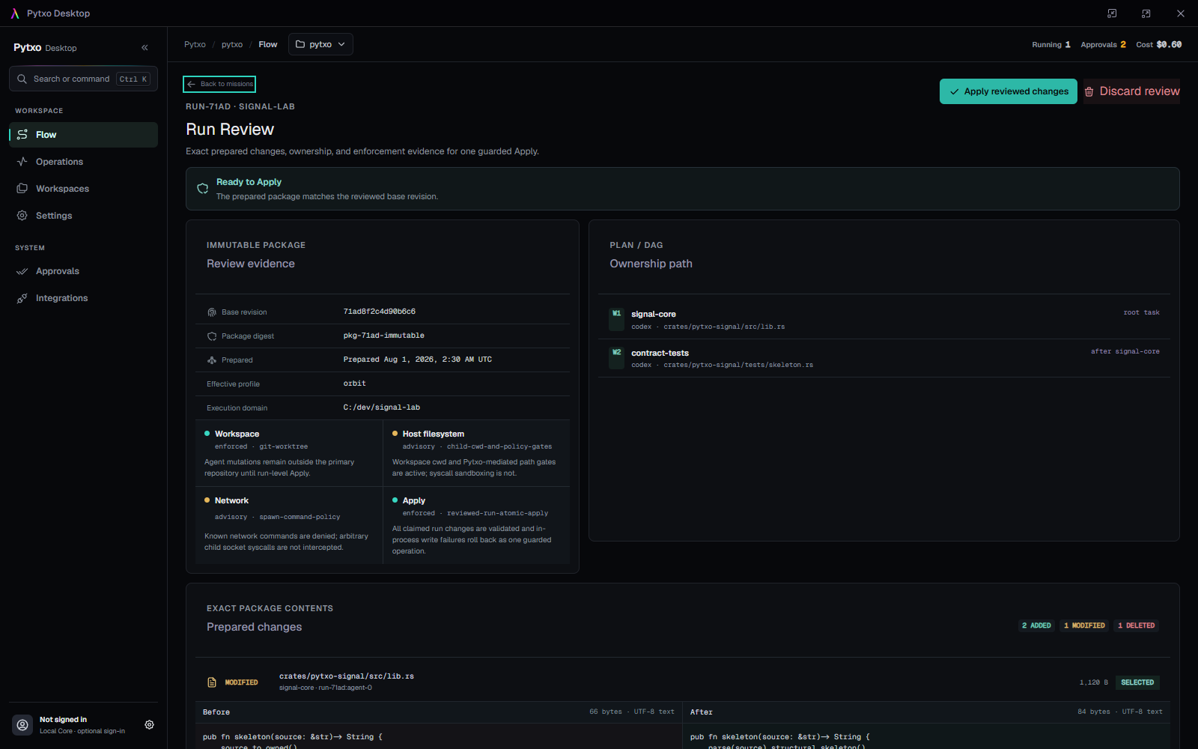Image resolution: width=1198 pixels, height=749 pixels.
Task: Click the shield icon beside Ready to Apply
Action: [202, 189]
